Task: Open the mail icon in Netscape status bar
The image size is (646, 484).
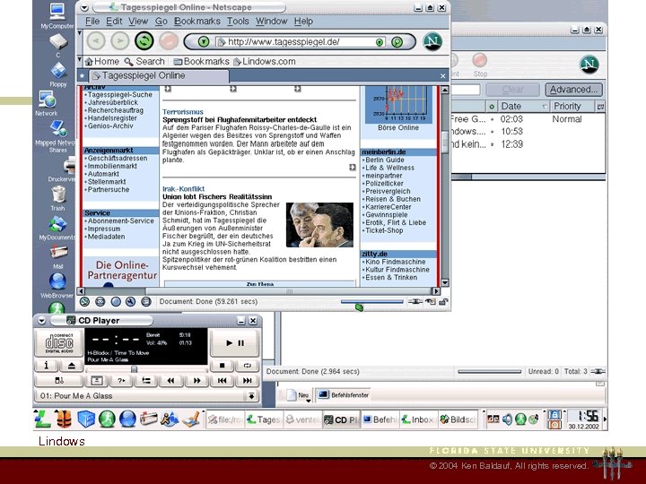Action: click(x=100, y=302)
